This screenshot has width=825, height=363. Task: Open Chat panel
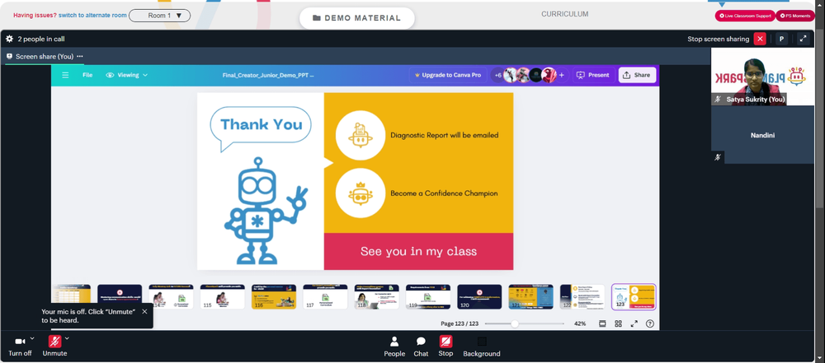point(421,347)
